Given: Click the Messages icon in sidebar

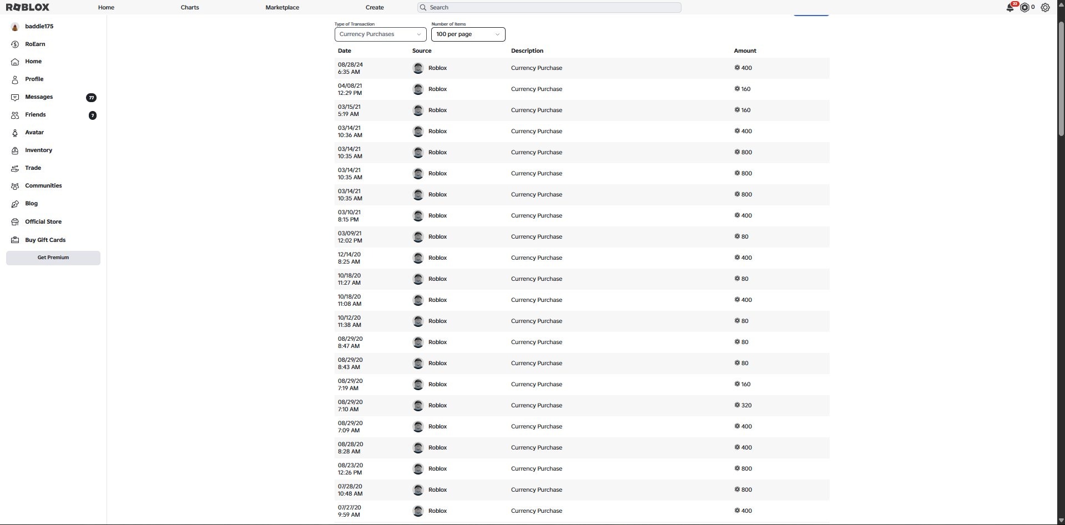Looking at the screenshot, I should tap(15, 97).
